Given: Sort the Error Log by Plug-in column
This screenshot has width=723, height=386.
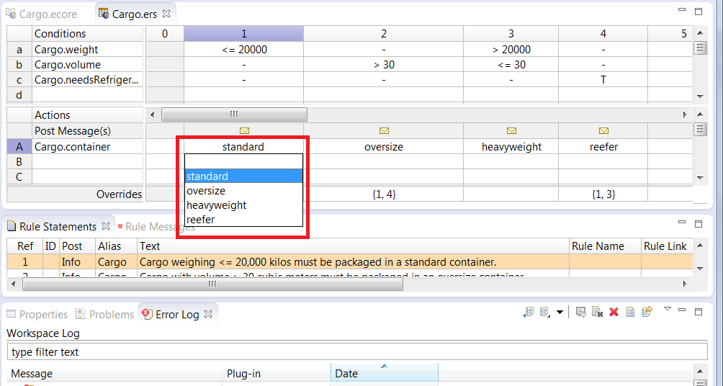Looking at the screenshot, I should tap(277, 373).
